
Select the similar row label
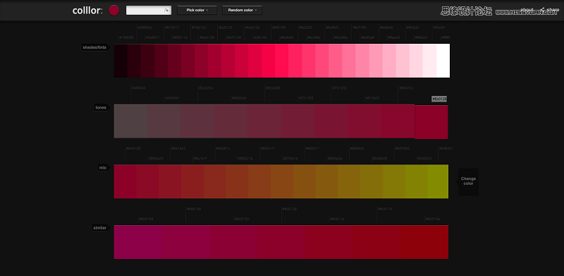coord(99,228)
